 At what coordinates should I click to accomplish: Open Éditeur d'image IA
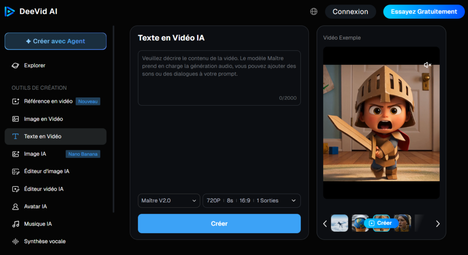(55, 171)
